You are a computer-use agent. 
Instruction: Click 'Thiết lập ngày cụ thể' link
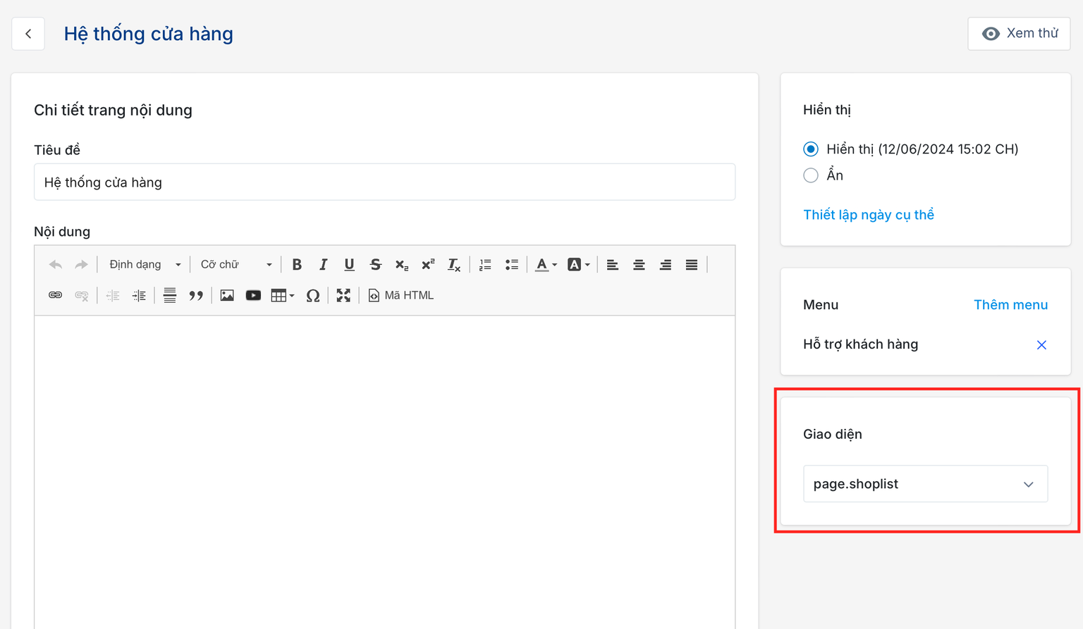(868, 215)
